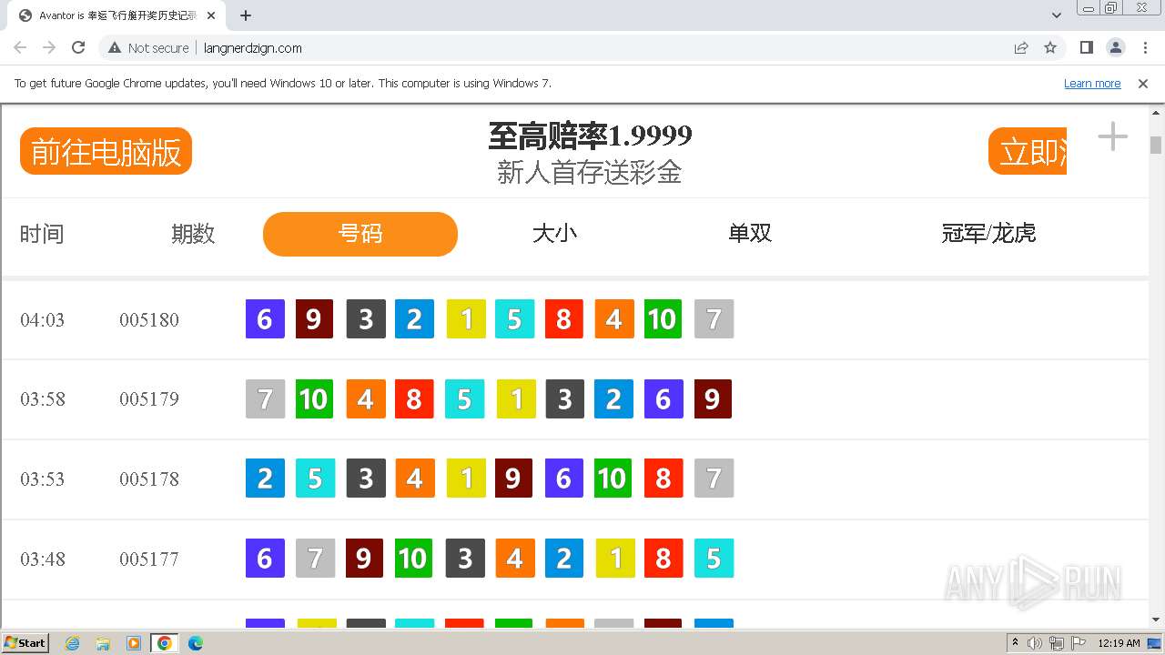Click purple ball 6 in row 005180
The width and height of the screenshot is (1165, 655).
265,319
